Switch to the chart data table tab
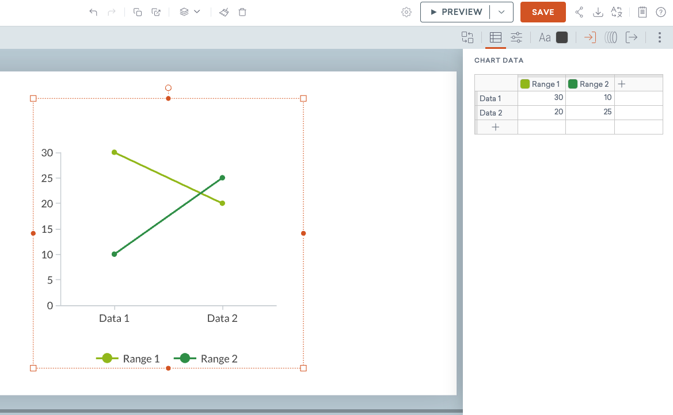The image size is (673, 415). coord(495,37)
